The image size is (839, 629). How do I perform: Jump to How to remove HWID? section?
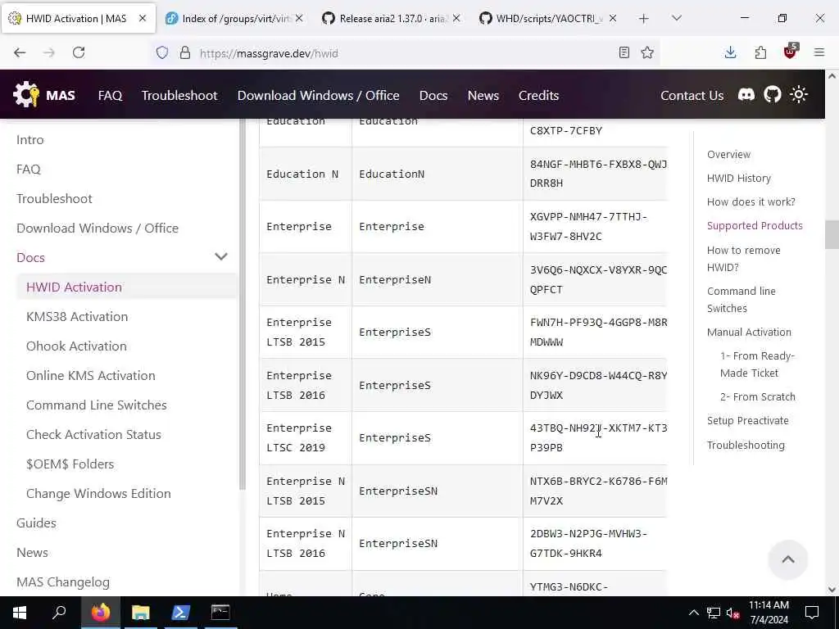tap(744, 258)
